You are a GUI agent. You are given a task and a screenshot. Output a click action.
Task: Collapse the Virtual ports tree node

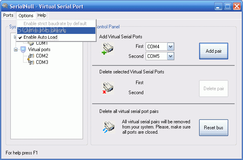tap(16, 49)
